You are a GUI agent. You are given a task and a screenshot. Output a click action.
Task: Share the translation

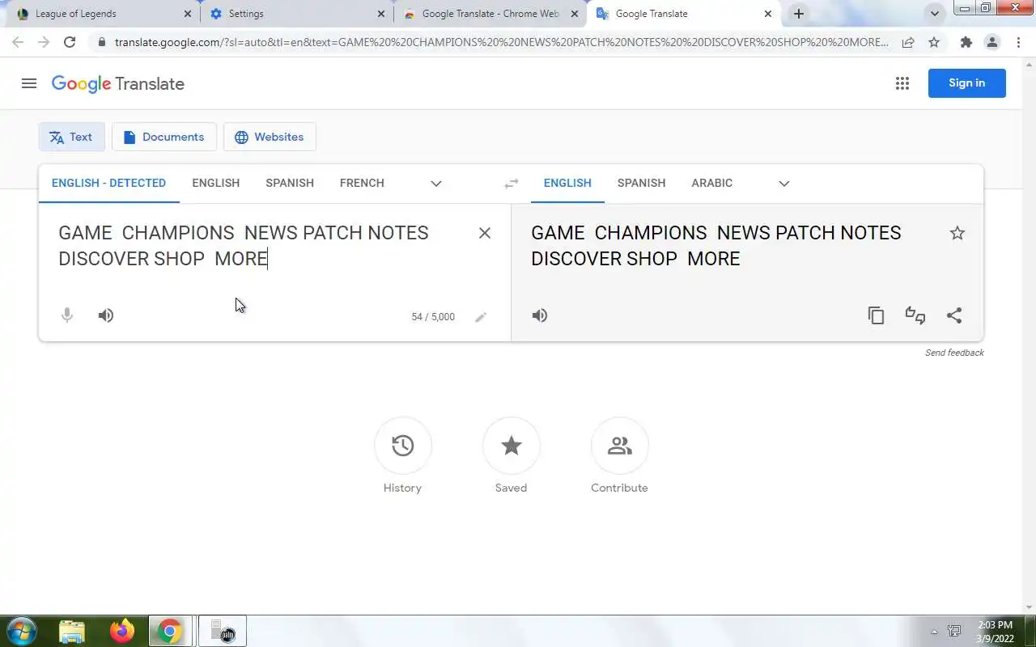[x=954, y=315]
